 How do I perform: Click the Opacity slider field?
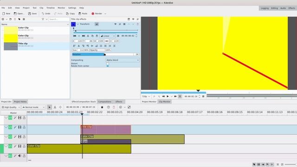[x=100, y=50]
